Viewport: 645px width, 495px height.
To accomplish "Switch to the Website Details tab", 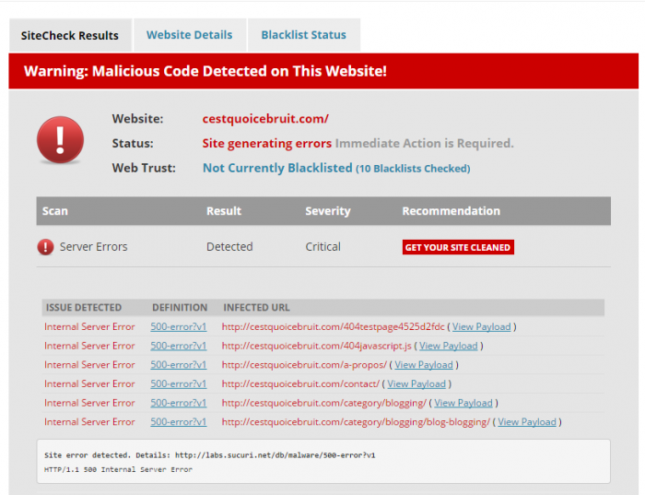I will pyautogui.click(x=189, y=35).
